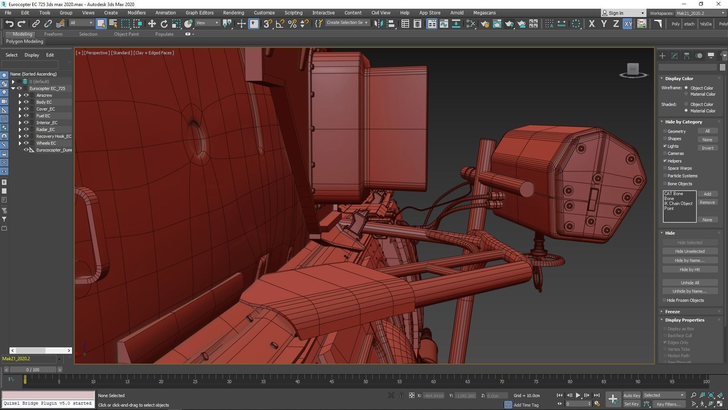Select the Rotate tool in toolbar

[164, 24]
